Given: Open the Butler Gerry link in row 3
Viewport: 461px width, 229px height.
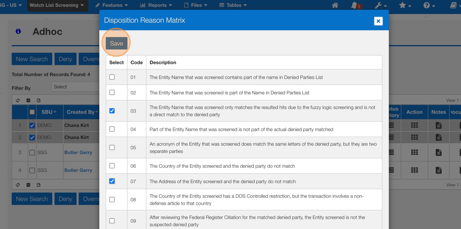Looking at the screenshot, I should coord(78,153).
